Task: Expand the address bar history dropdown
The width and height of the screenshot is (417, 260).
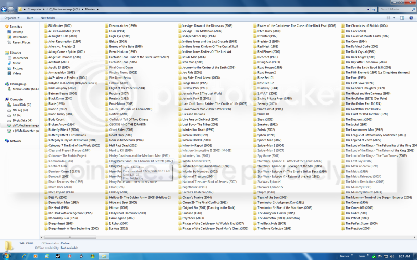Action: point(368,9)
